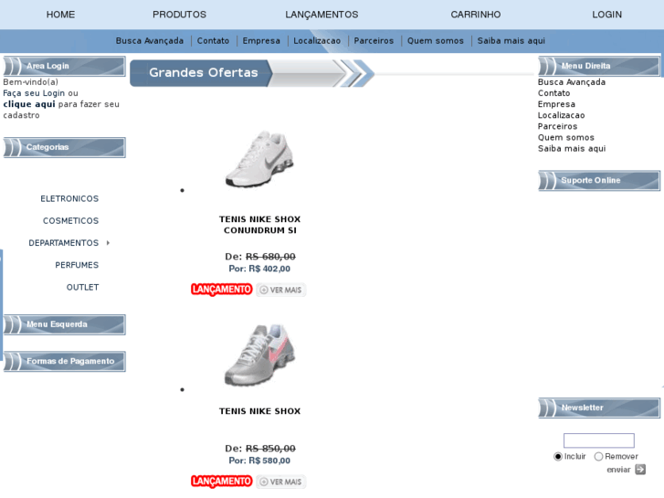664x498 pixels.
Task: Open Quem somos in Menu Direita
Action: [565, 137]
